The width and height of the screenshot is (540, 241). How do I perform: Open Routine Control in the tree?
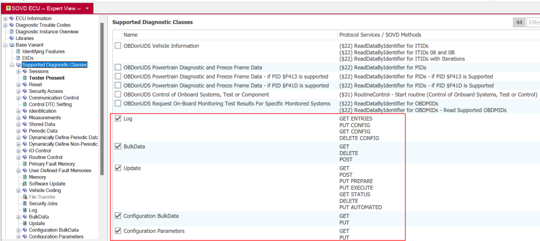click(44, 157)
